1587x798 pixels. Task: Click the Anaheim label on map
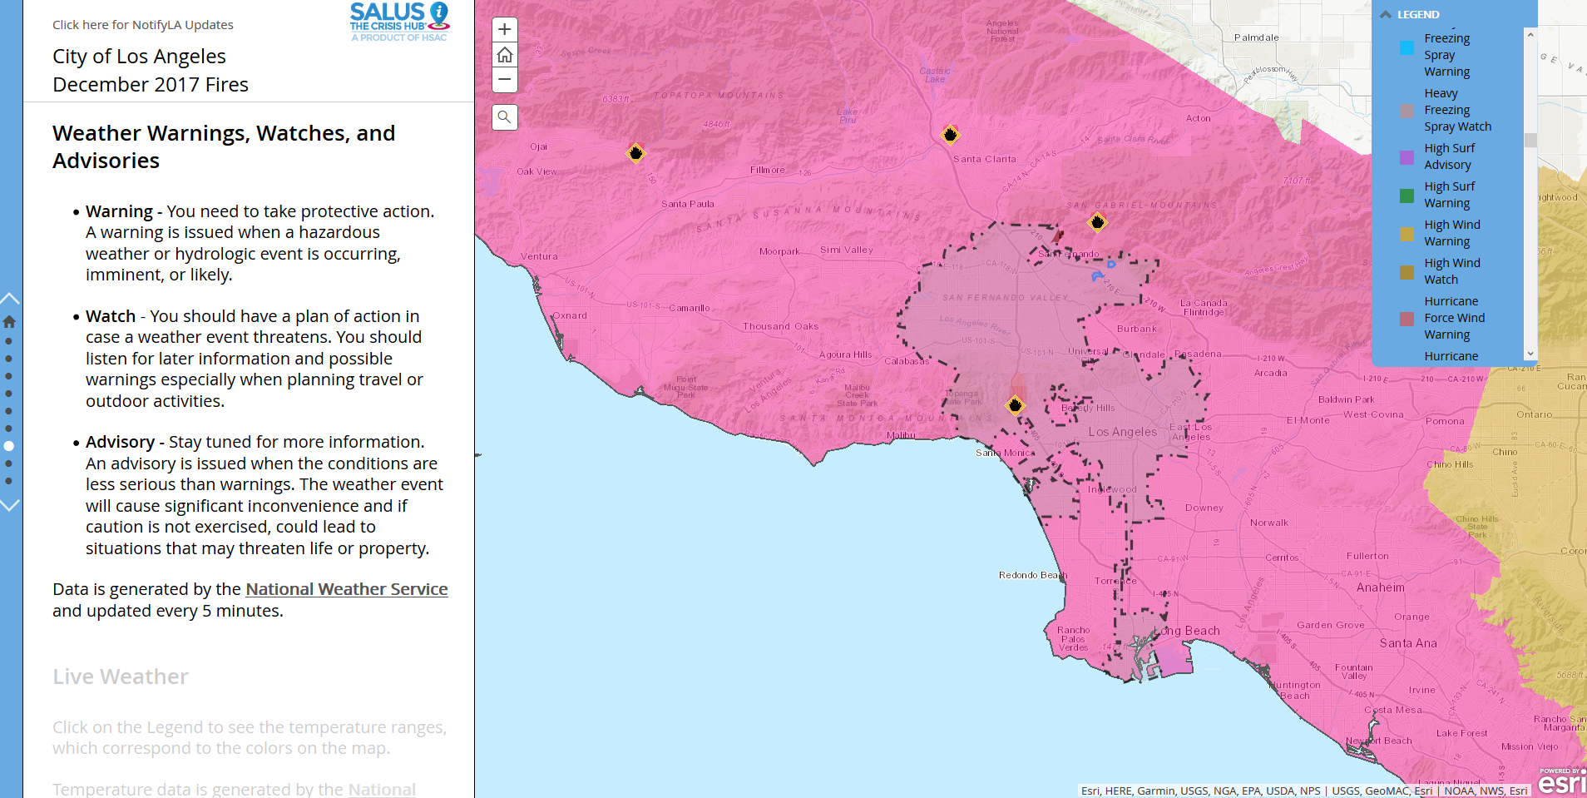click(1381, 587)
